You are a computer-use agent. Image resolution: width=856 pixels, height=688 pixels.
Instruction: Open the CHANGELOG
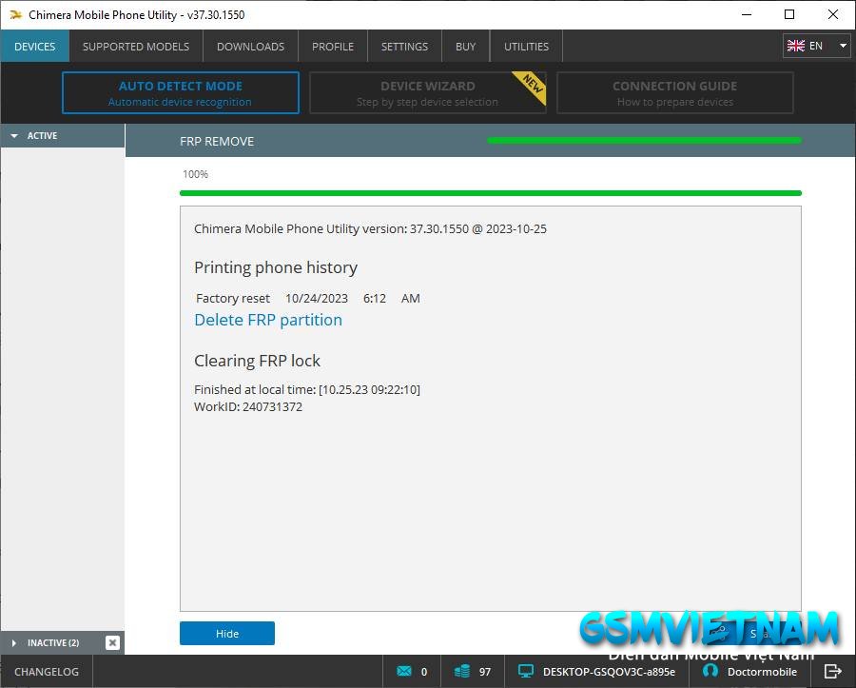pos(47,672)
